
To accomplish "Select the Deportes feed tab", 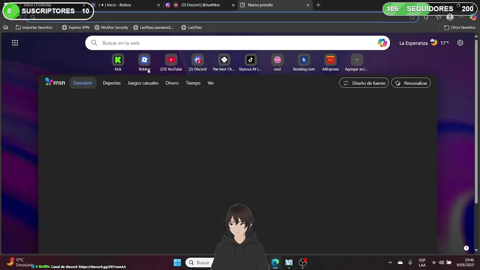I will [x=112, y=83].
